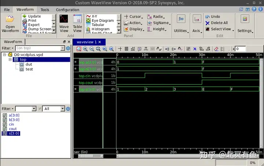The width and height of the screenshot is (264, 166).
Task: Click the x value input field
Action: pyautogui.click(x=240, y=49)
